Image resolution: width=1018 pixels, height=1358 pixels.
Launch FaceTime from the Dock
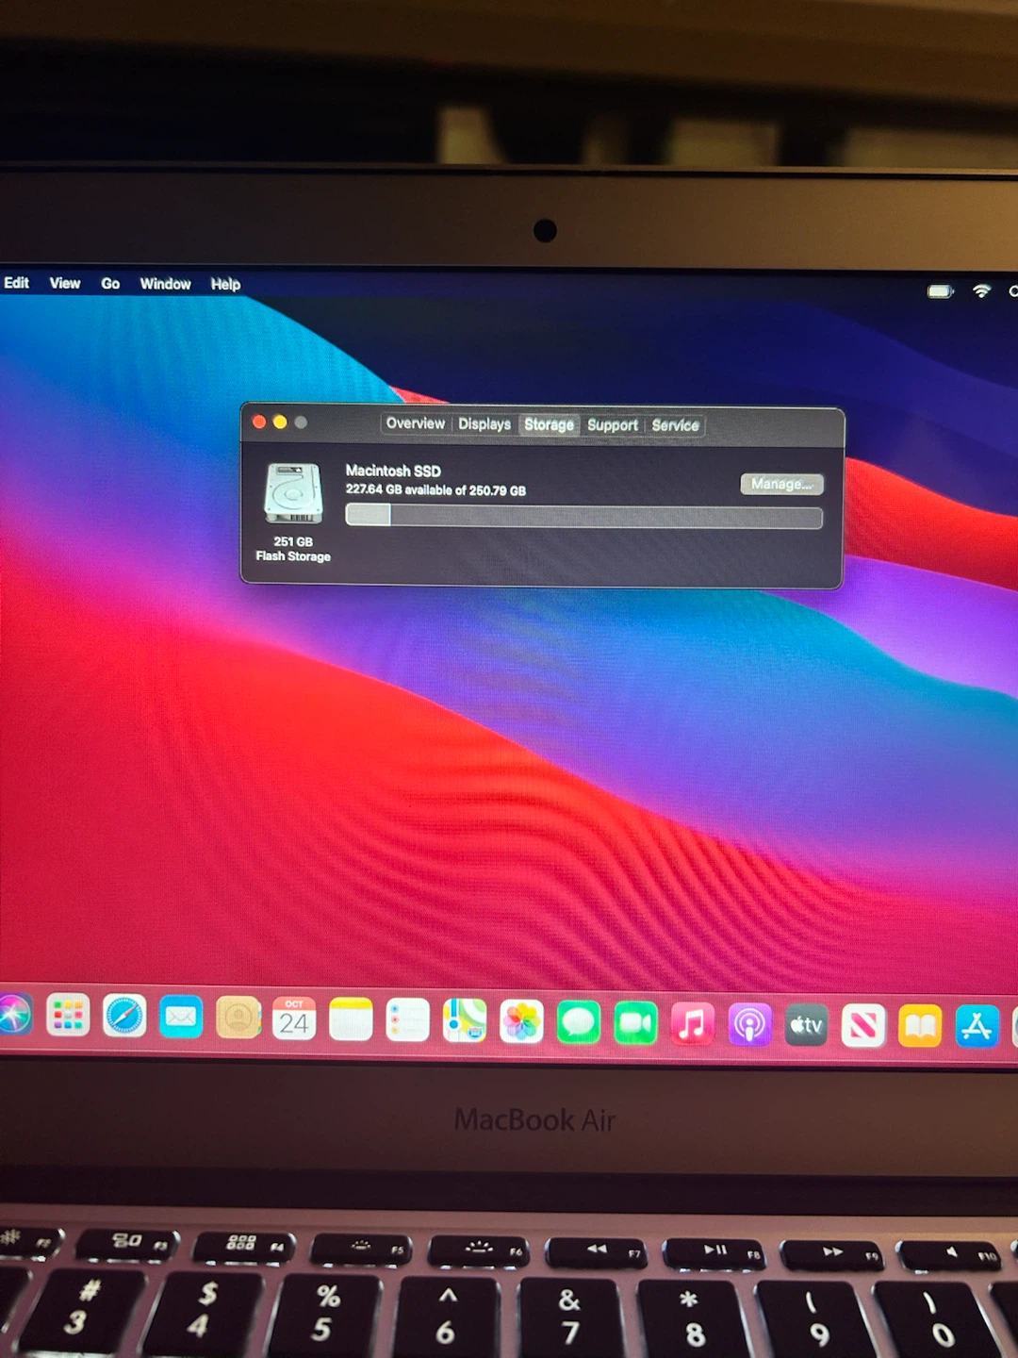[635, 1024]
